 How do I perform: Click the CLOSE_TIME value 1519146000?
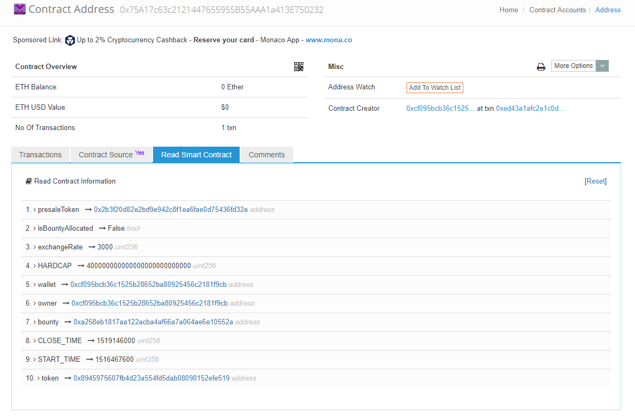[116, 340]
